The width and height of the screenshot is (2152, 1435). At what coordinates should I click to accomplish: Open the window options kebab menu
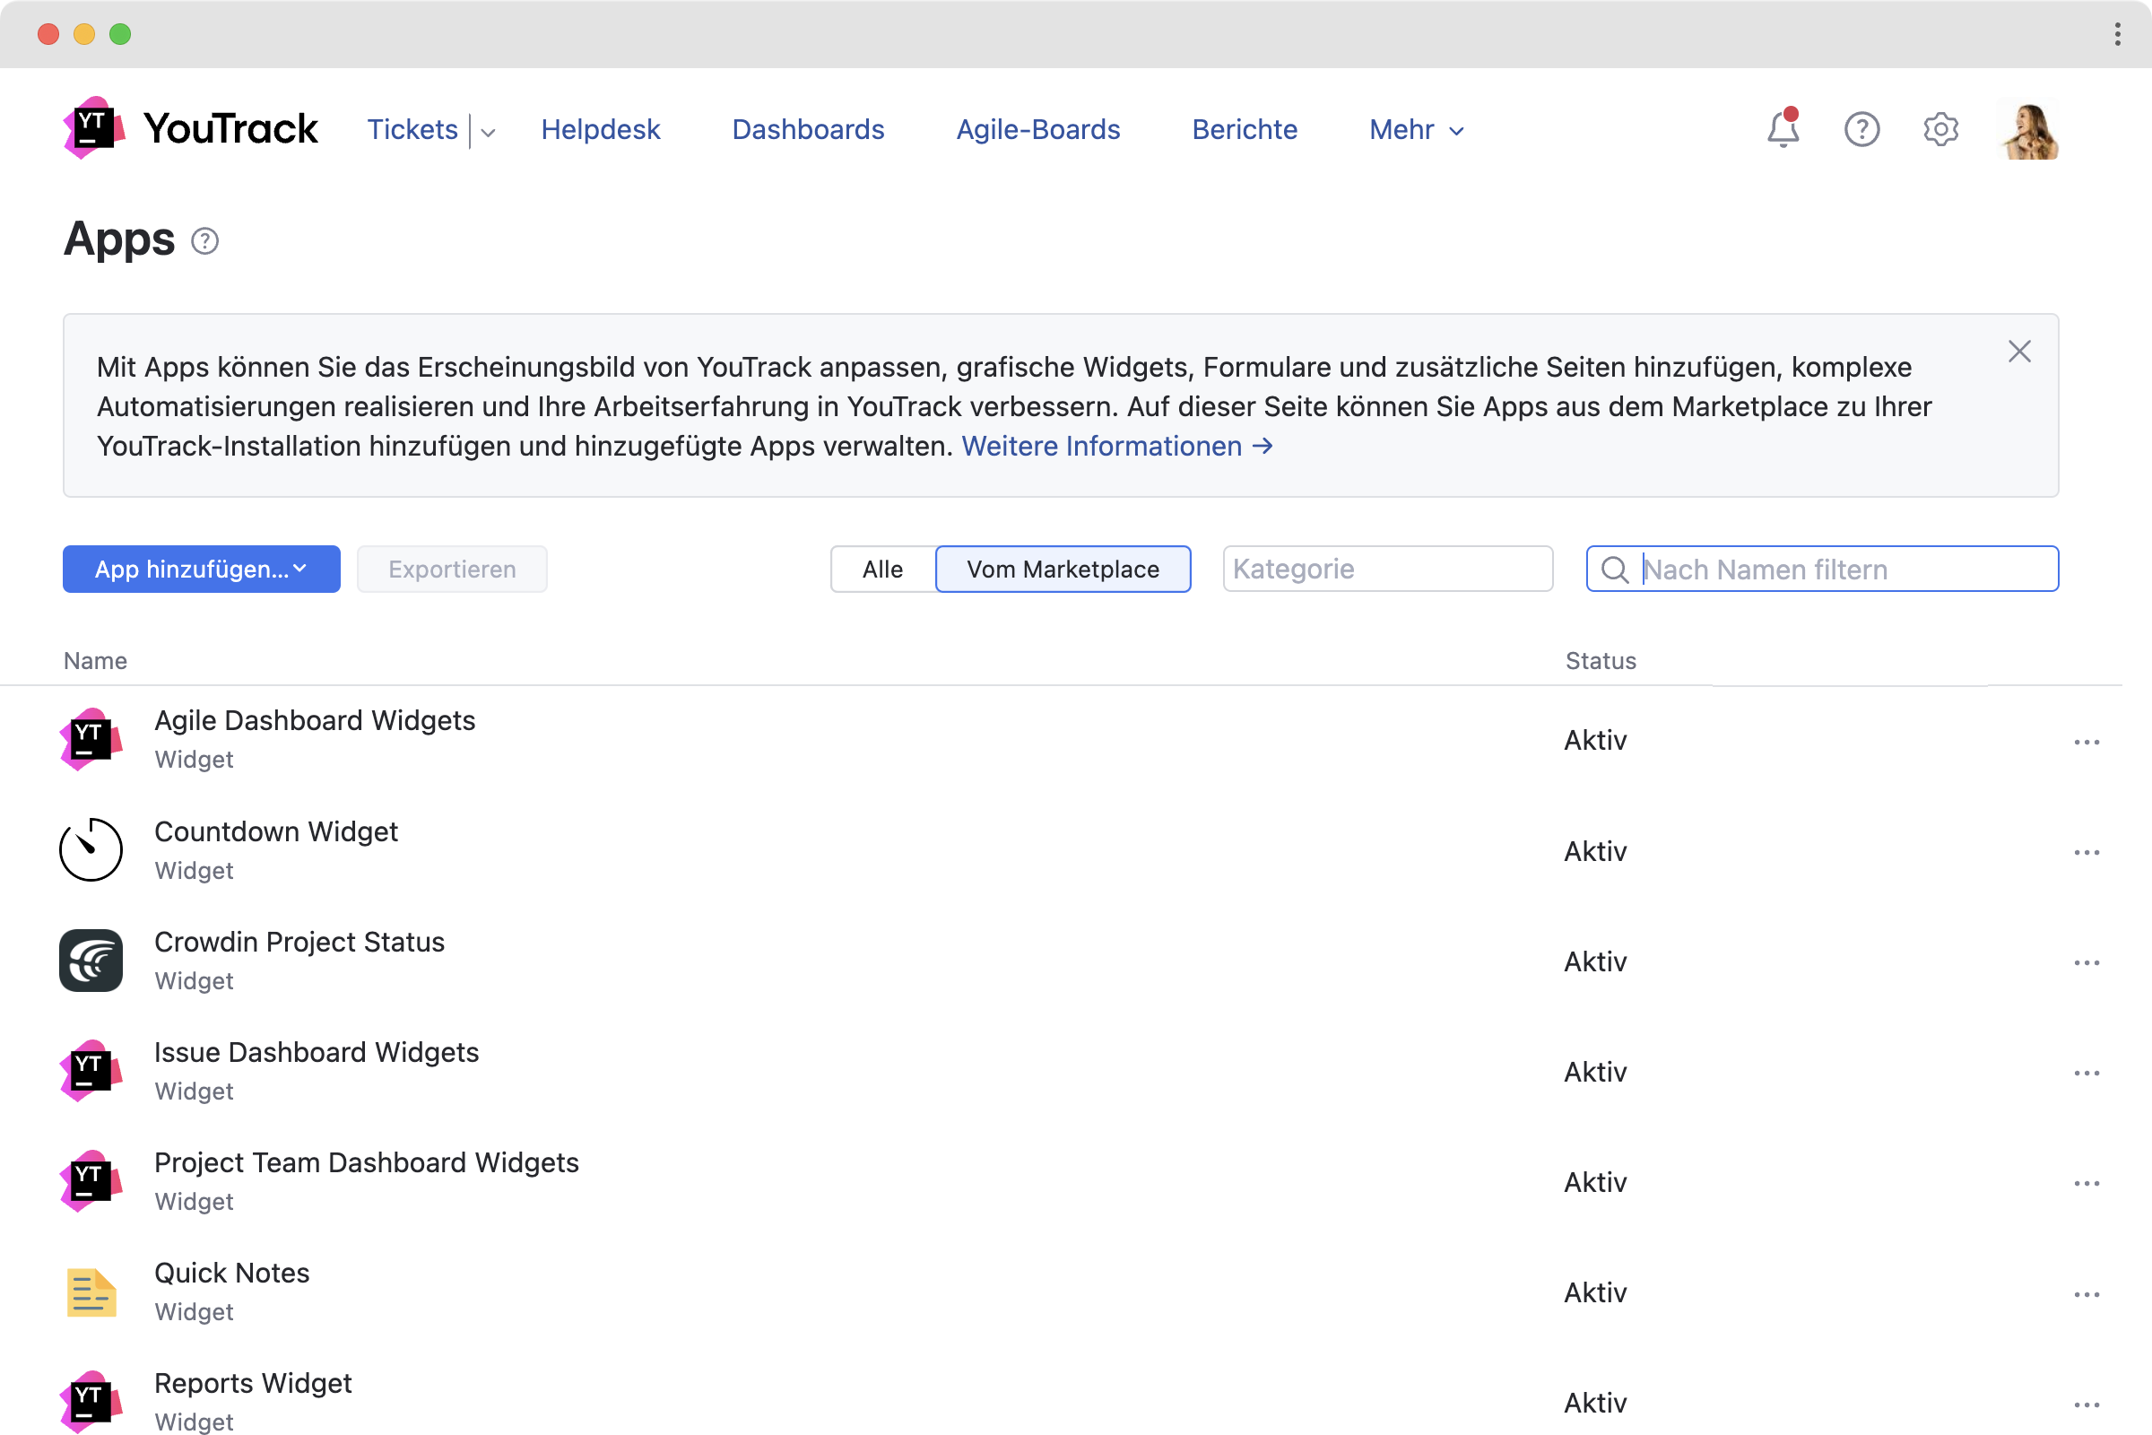pos(2117,34)
